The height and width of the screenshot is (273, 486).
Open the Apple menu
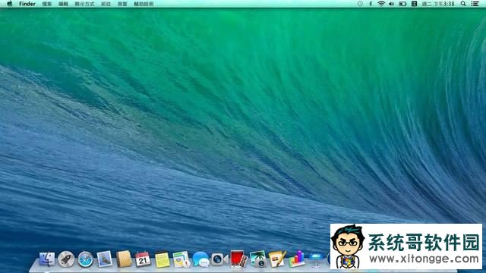click(x=10, y=4)
